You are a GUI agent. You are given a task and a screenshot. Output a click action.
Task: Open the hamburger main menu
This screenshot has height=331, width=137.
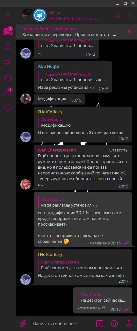click(x=8, y=15)
